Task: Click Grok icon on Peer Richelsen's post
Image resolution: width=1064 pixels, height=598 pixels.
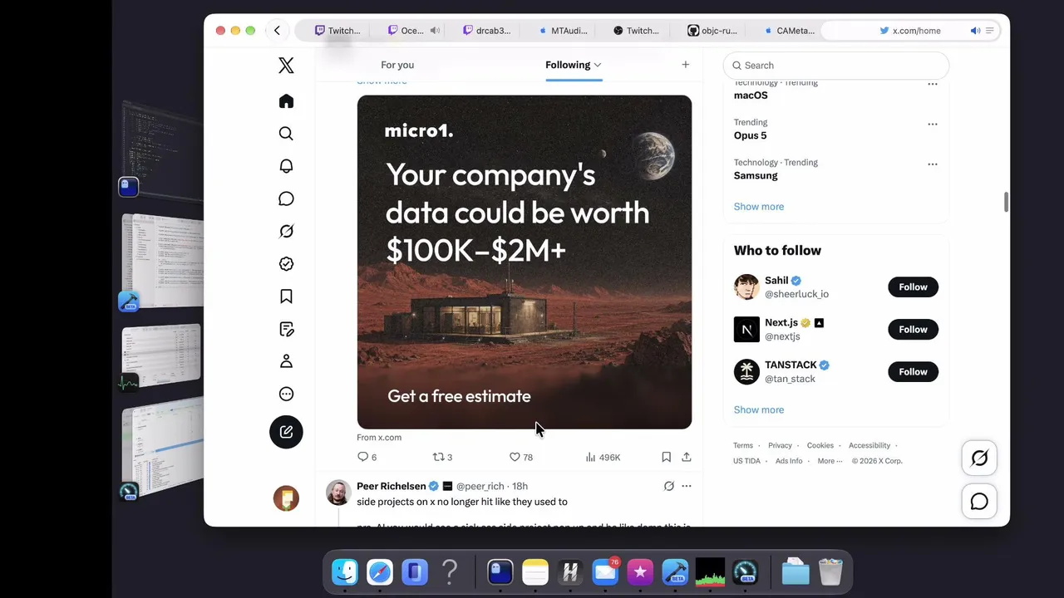Action: [x=668, y=486]
